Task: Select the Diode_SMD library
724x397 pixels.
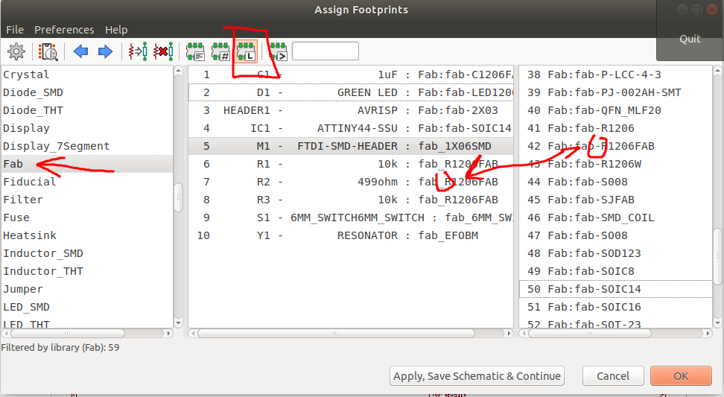Action: (87, 92)
